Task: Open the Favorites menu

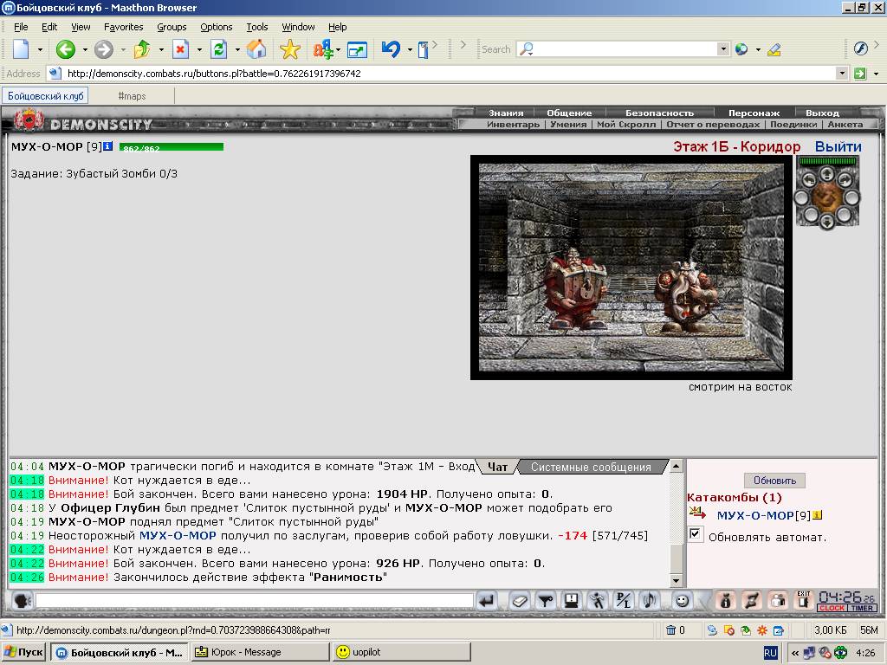Action: pos(123,27)
